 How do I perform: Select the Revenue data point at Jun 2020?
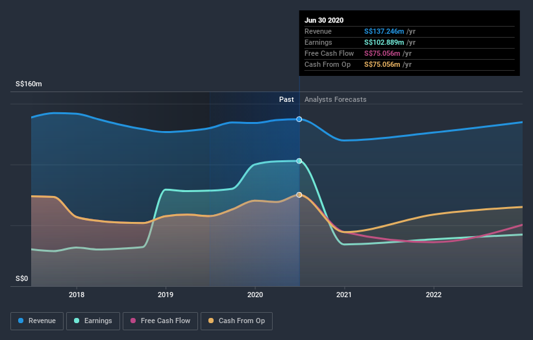tap(299, 119)
